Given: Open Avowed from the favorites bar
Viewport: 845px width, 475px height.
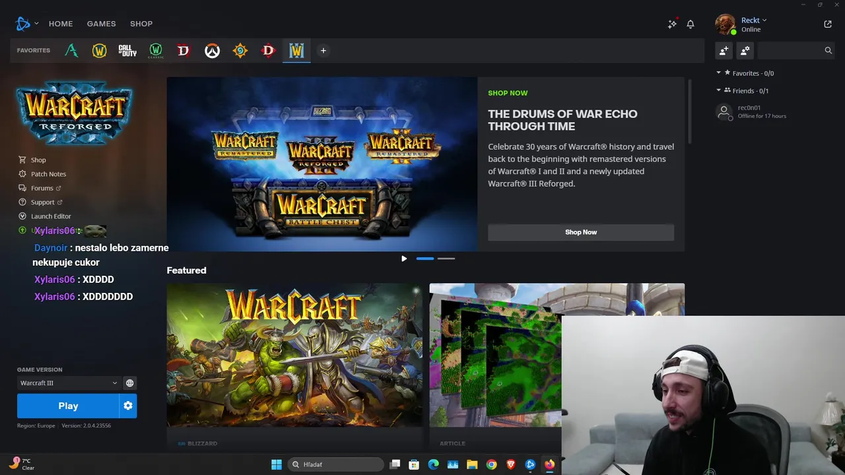Looking at the screenshot, I should click(x=71, y=50).
